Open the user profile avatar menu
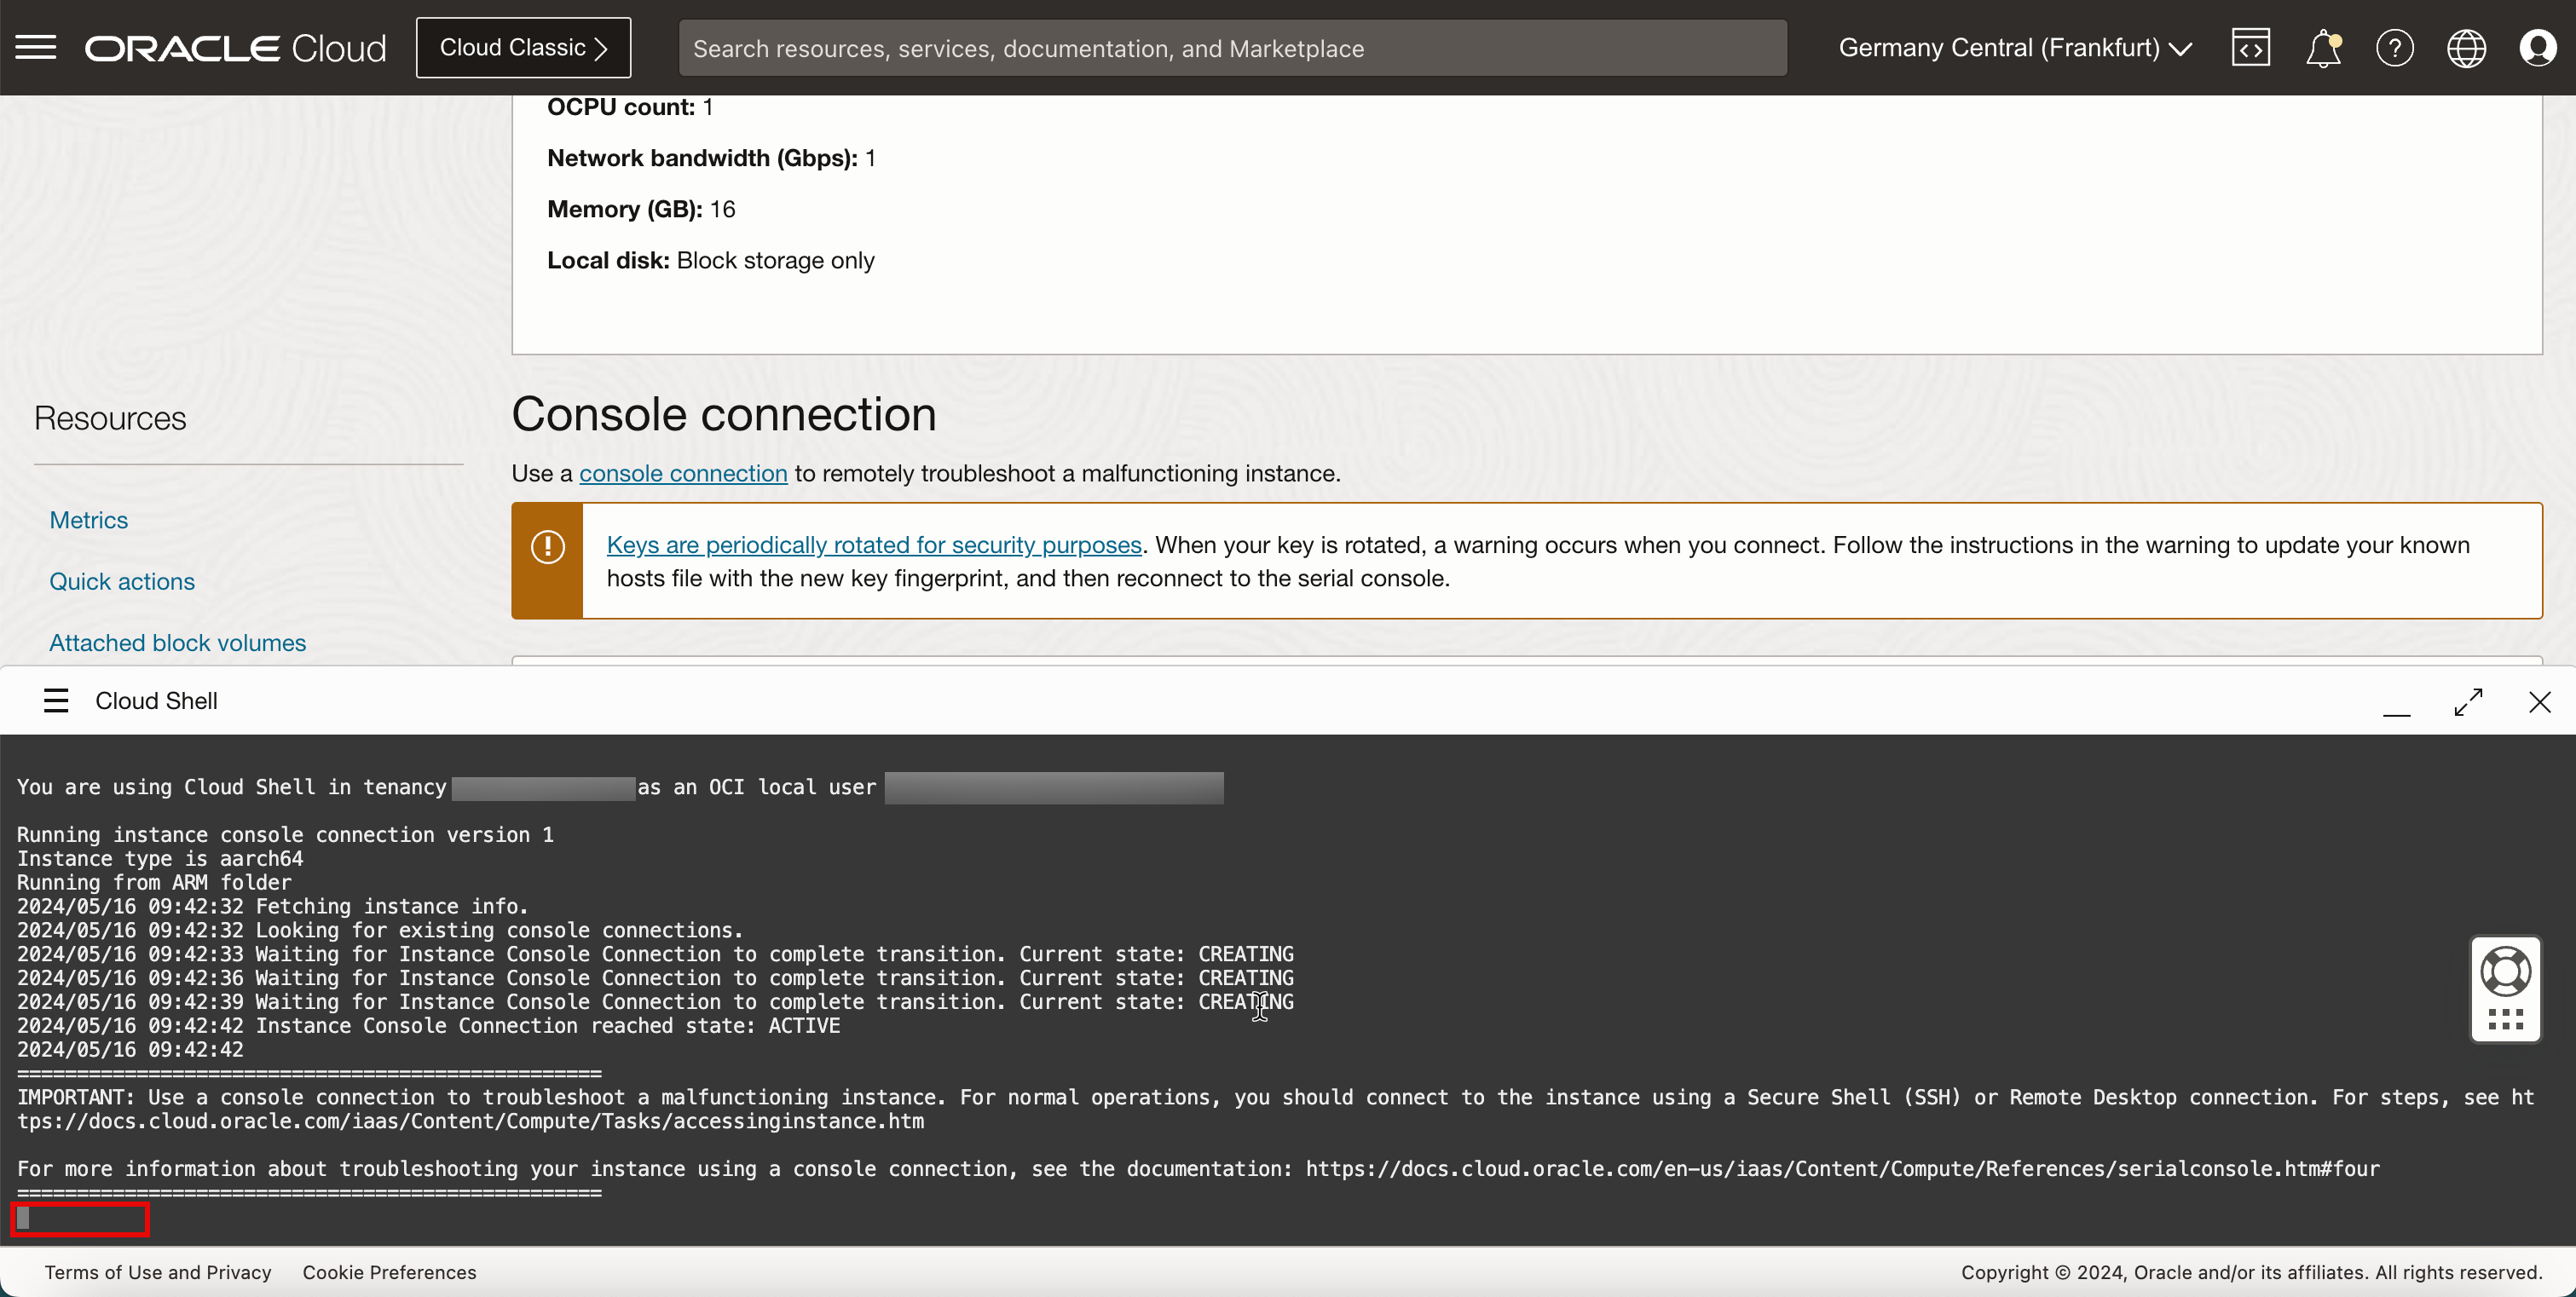This screenshot has height=1297, width=2576. click(x=2537, y=47)
